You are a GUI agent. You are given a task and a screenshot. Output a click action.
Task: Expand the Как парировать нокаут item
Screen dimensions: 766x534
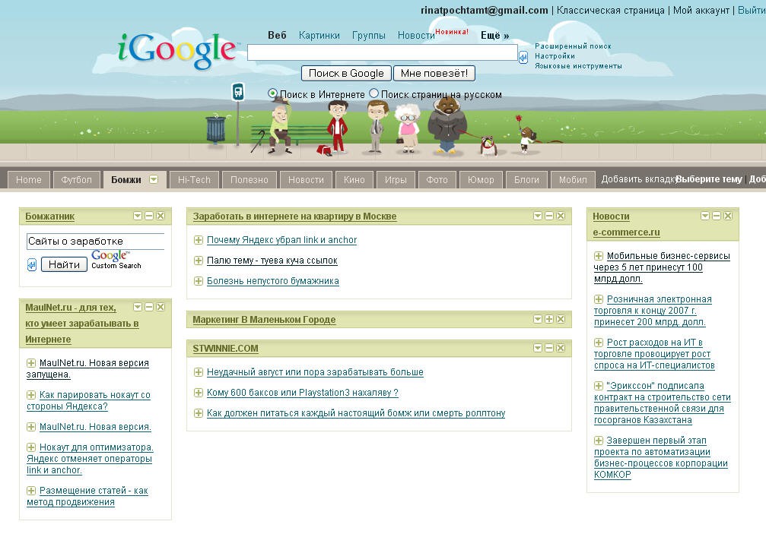31,394
